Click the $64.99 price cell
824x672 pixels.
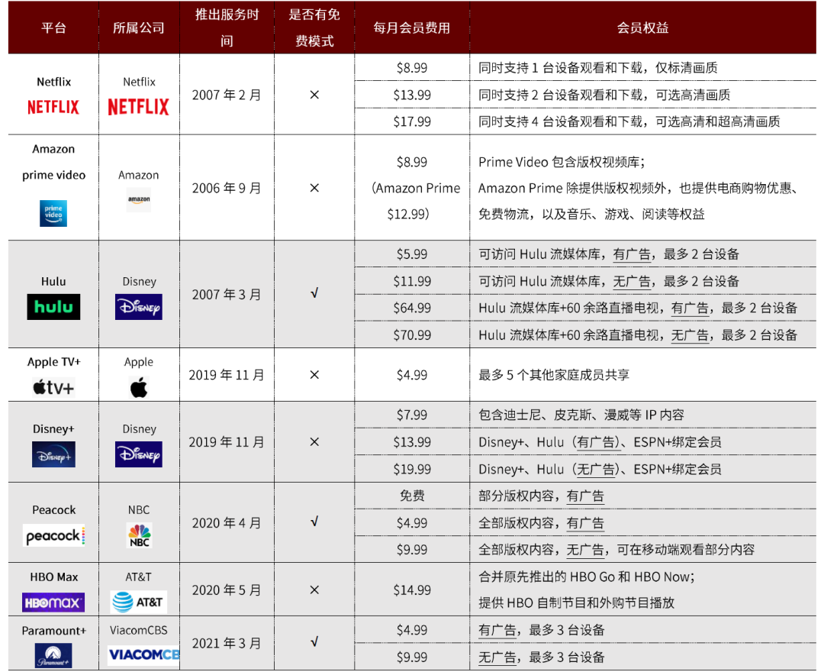pyautogui.click(x=412, y=309)
